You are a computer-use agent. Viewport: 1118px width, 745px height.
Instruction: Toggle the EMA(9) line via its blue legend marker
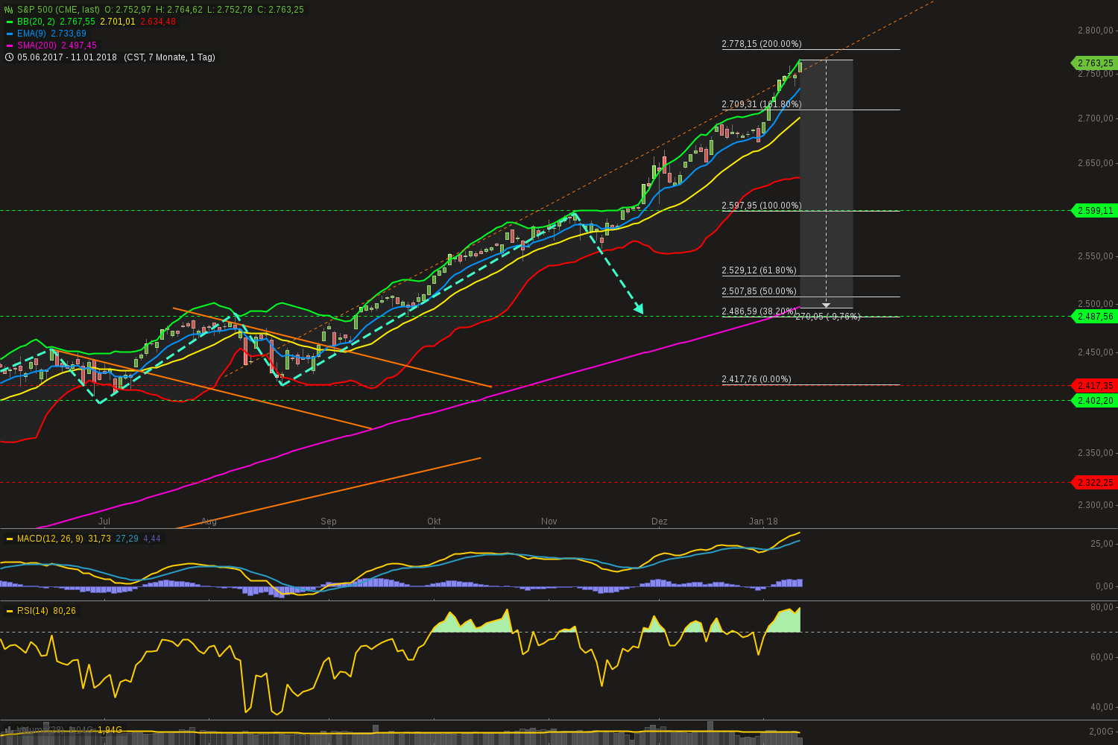click(8, 34)
